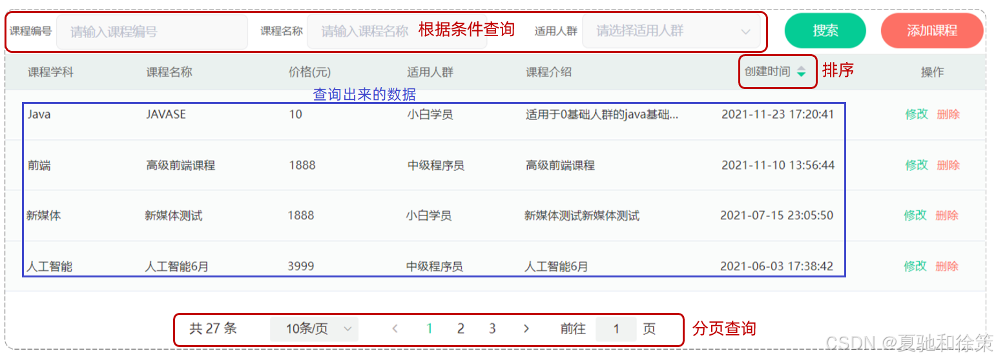Screen dimensions: 996x360
Task: Click the Java subject cell
Action: click(x=39, y=114)
